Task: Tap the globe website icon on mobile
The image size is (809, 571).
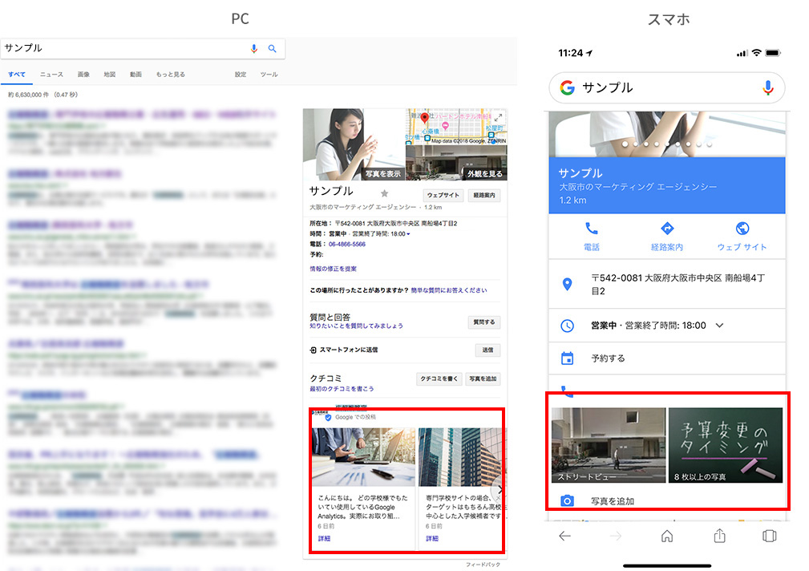Action: tap(742, 229)
